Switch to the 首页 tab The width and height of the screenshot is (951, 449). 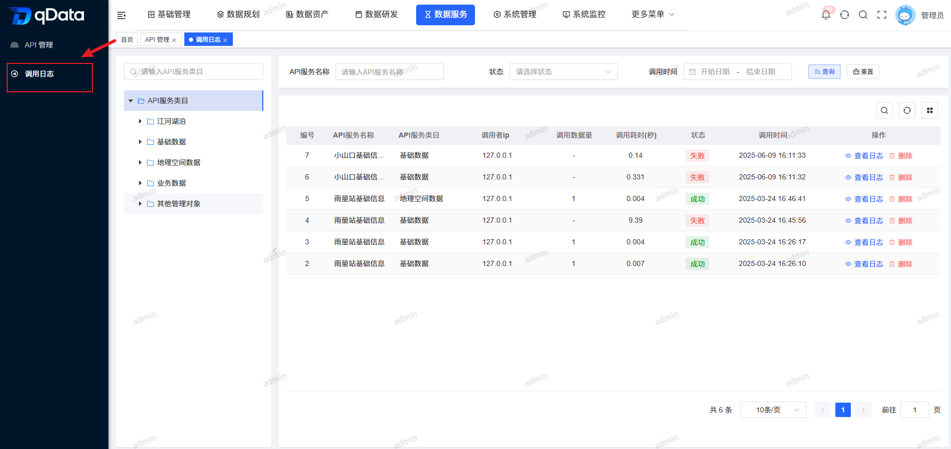127,40
